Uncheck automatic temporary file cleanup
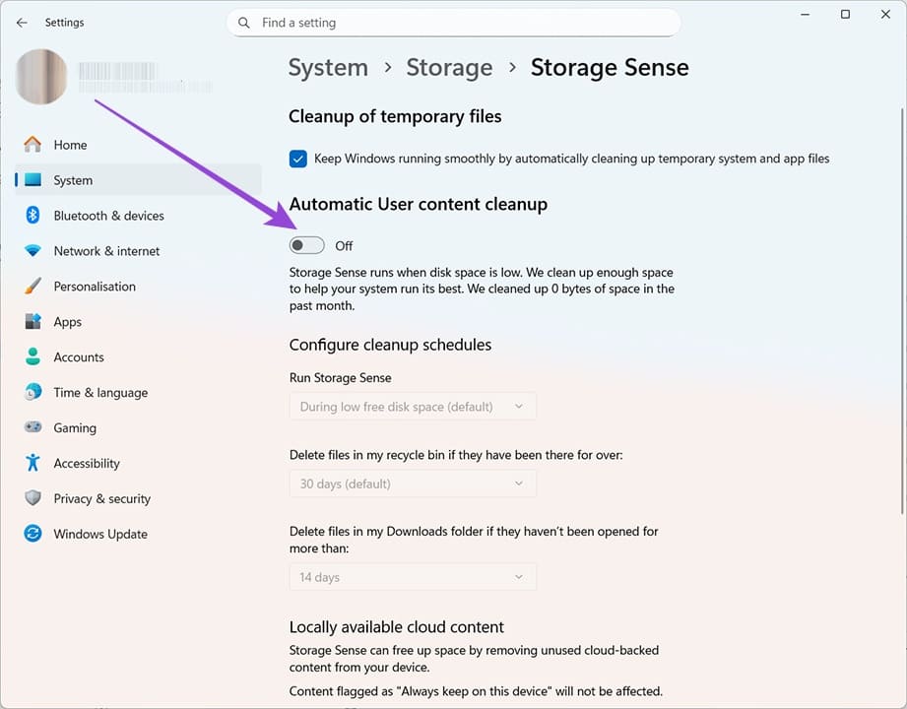This screenshot has height=709, width=907. click(297, 158)
